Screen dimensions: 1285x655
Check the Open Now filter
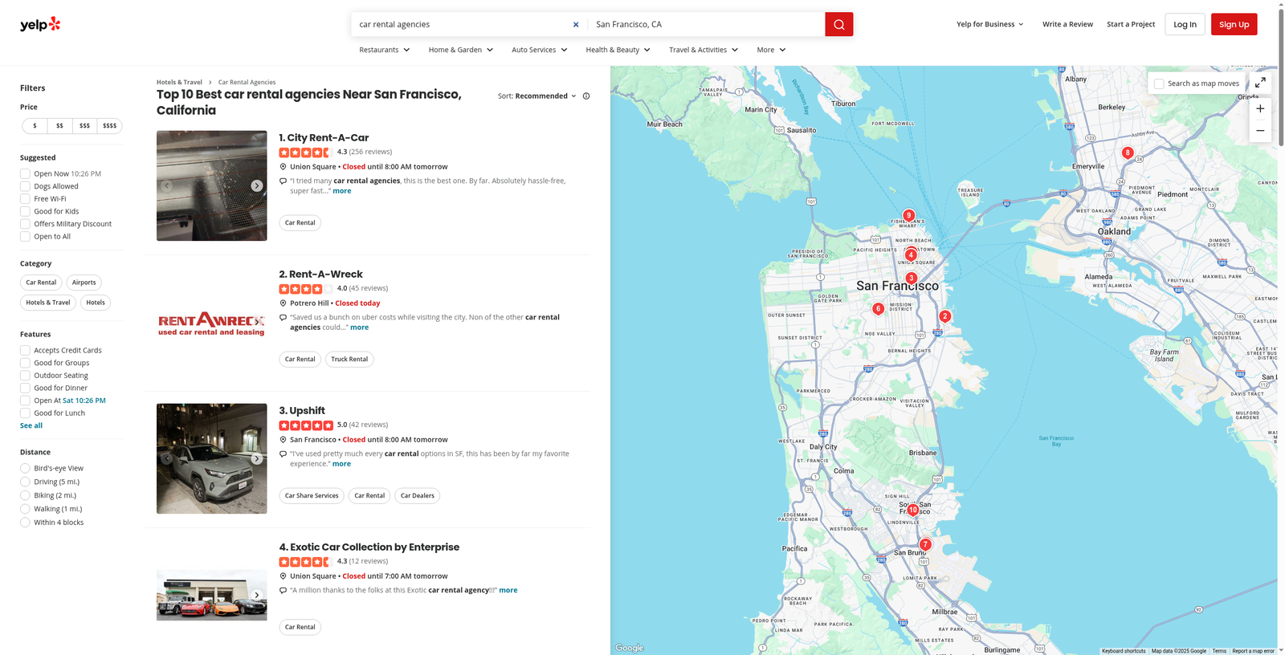tap(25, 173)
